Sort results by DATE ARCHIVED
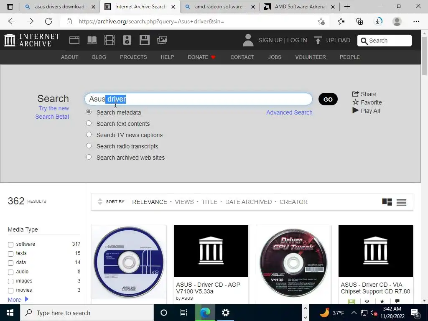Viewport: 428px width, 321px height. coord(248,202)
